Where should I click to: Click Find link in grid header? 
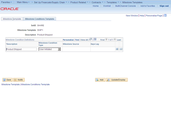(77, 40)
